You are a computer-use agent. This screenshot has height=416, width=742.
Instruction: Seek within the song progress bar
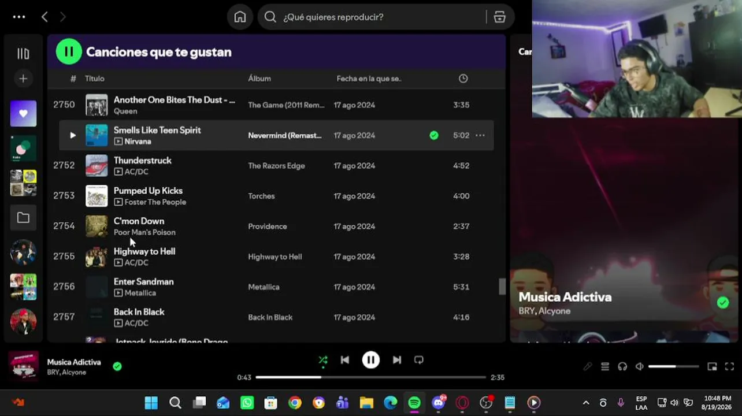[371, 377]
